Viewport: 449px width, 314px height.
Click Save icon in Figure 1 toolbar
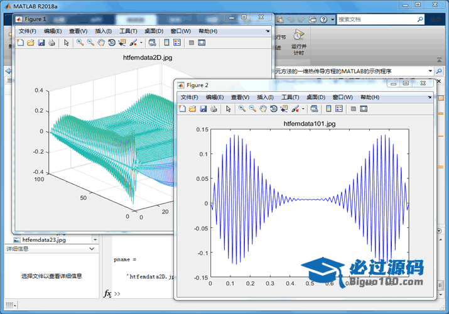click(41, 43)
